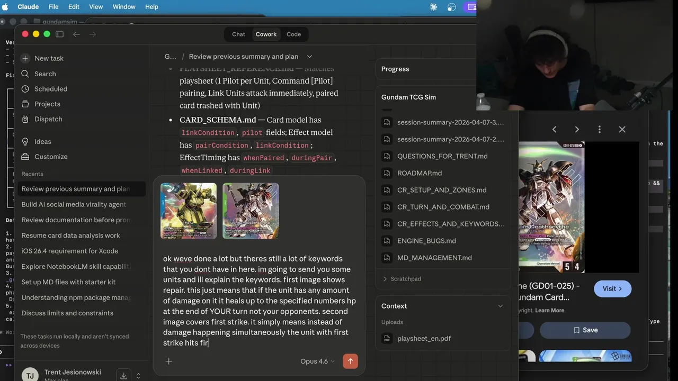The image size is (678, 381).
Task: Go forward with the right arrow
Action: coord(93,34)
